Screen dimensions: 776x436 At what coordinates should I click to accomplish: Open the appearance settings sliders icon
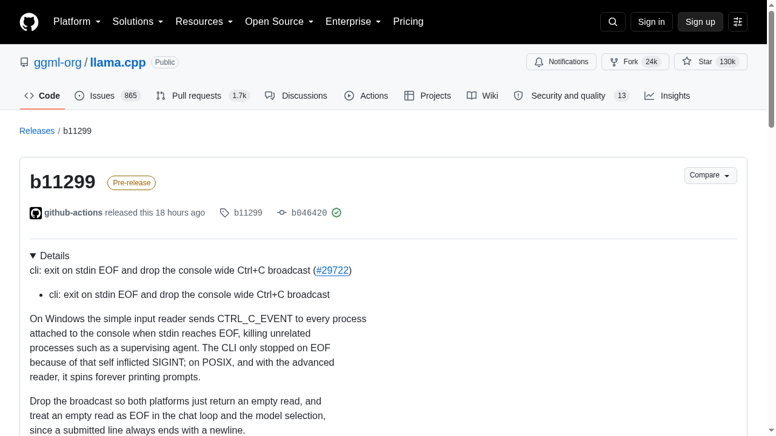tap(738, 22)
